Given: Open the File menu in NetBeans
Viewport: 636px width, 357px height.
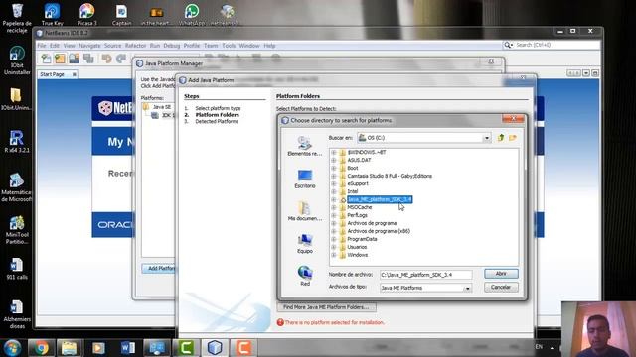Looking at the screenshot, I should click(x=42, y=46).
